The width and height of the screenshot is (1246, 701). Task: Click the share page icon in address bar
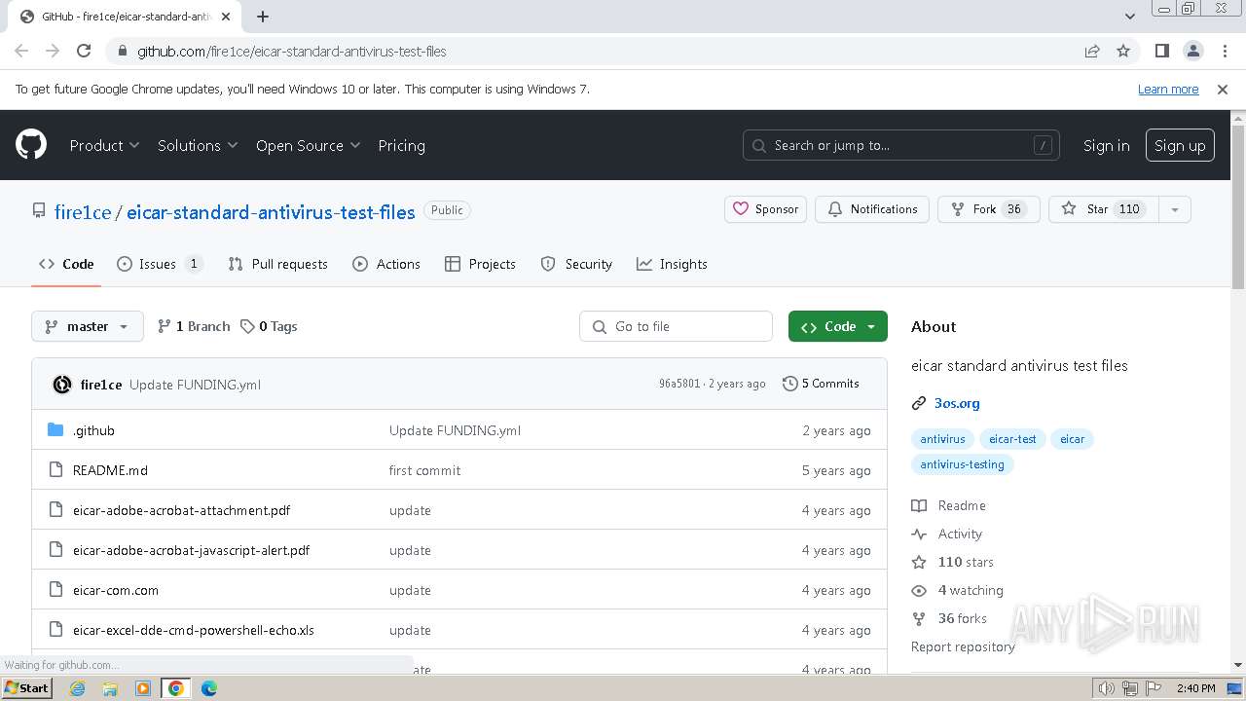click(1092, 51)
